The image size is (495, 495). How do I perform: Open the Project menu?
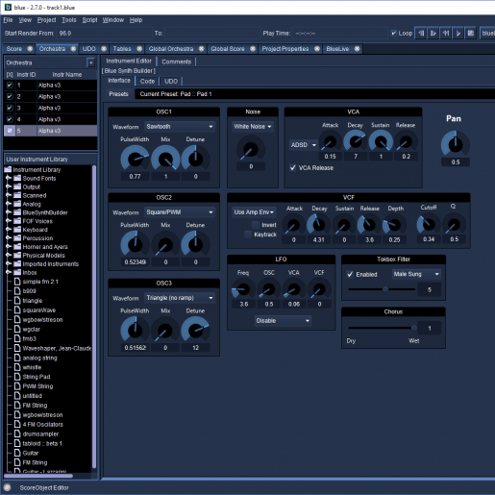(46, 20)
